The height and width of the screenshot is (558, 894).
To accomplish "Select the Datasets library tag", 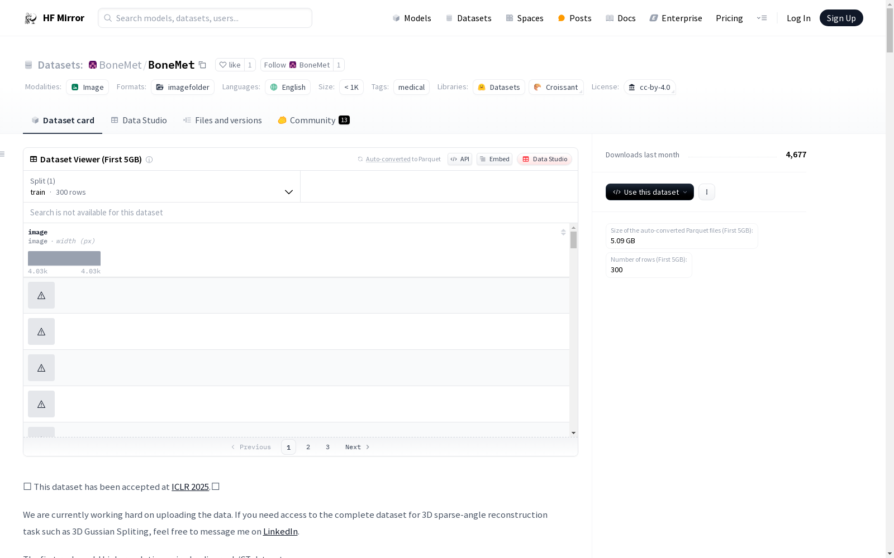I will click(499, 88).
